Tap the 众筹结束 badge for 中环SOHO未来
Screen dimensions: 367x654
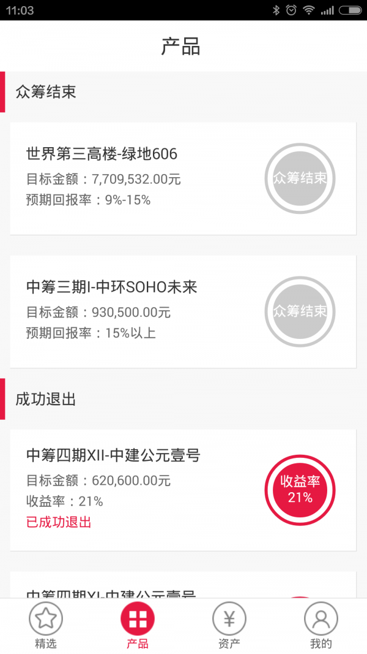click(300, 311)
